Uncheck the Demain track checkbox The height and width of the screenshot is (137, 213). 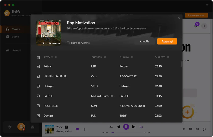coord(38,116)
